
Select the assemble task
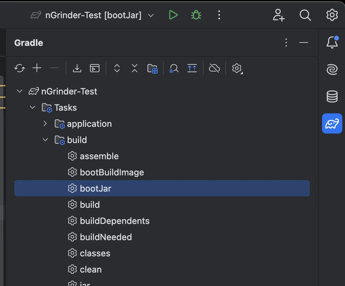(x=162, y=156)
